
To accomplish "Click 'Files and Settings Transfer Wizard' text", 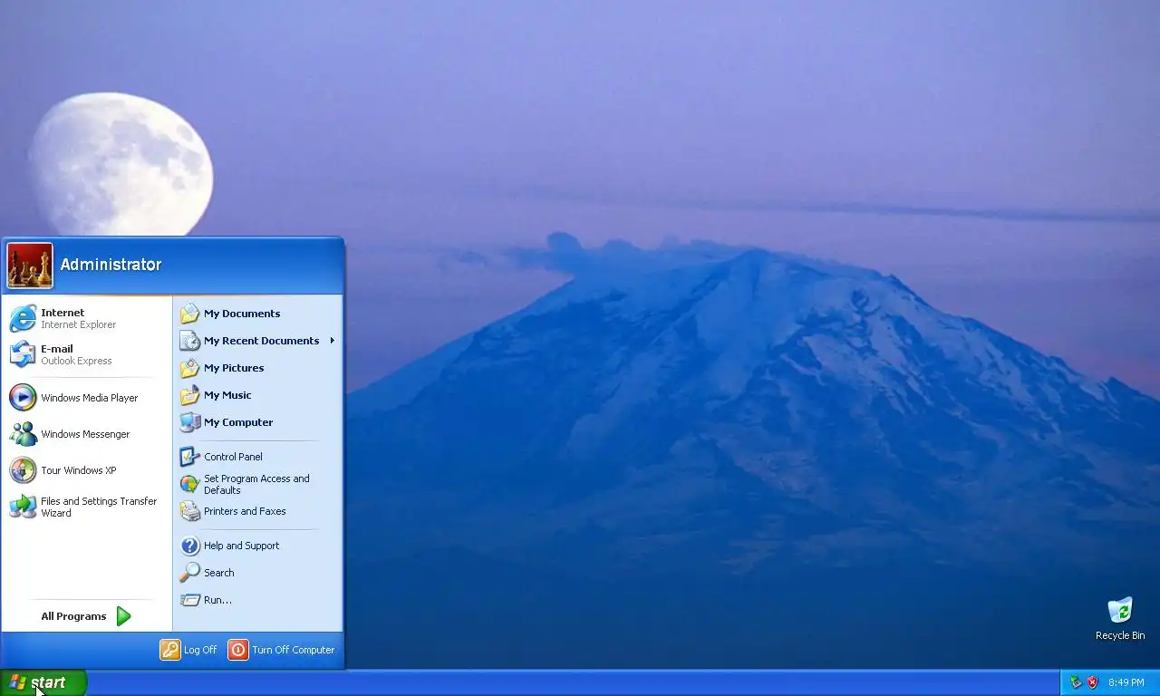I will click(99, 507).
